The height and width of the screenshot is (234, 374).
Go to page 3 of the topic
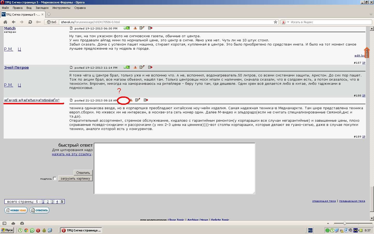point(52,202)
